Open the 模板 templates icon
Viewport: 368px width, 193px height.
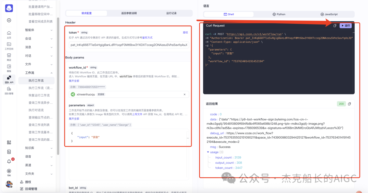pyautogui.click(x=9, y=68)
